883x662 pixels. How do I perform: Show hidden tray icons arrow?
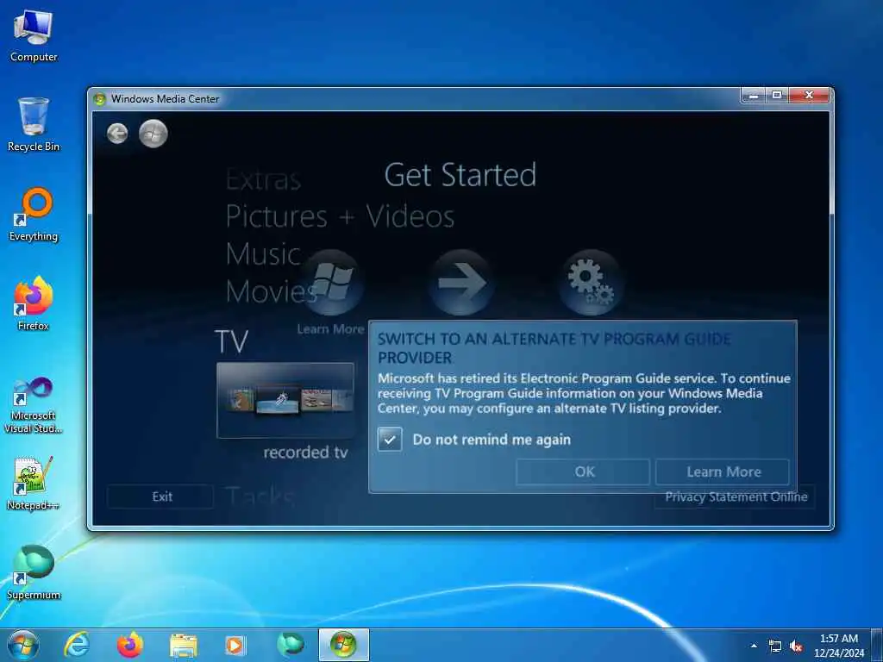click(x=754, y=646)
